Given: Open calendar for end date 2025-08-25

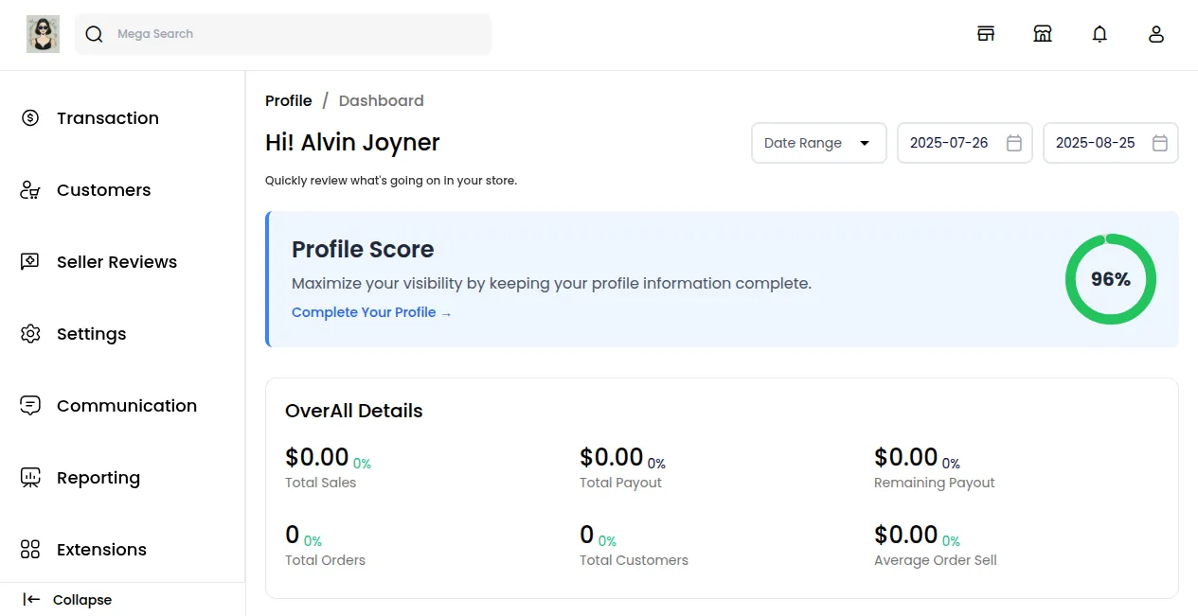Looking at the screenshot, I should 1160,143.
